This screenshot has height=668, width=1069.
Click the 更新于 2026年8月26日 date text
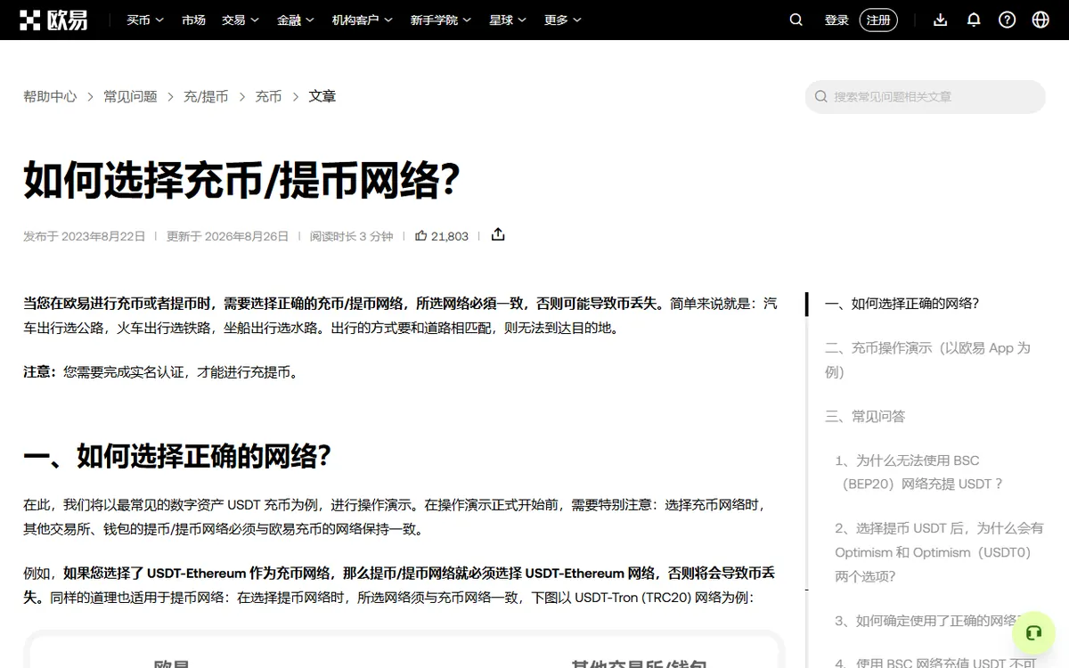(x=227, y=236)
